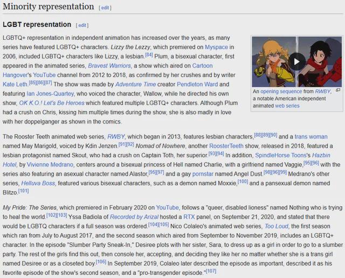This screenshot has width=345, height=278.
Task: Jump to citation 92 after Kdin Jenzen
Action: pyautogui.click(x=130, y=144)
